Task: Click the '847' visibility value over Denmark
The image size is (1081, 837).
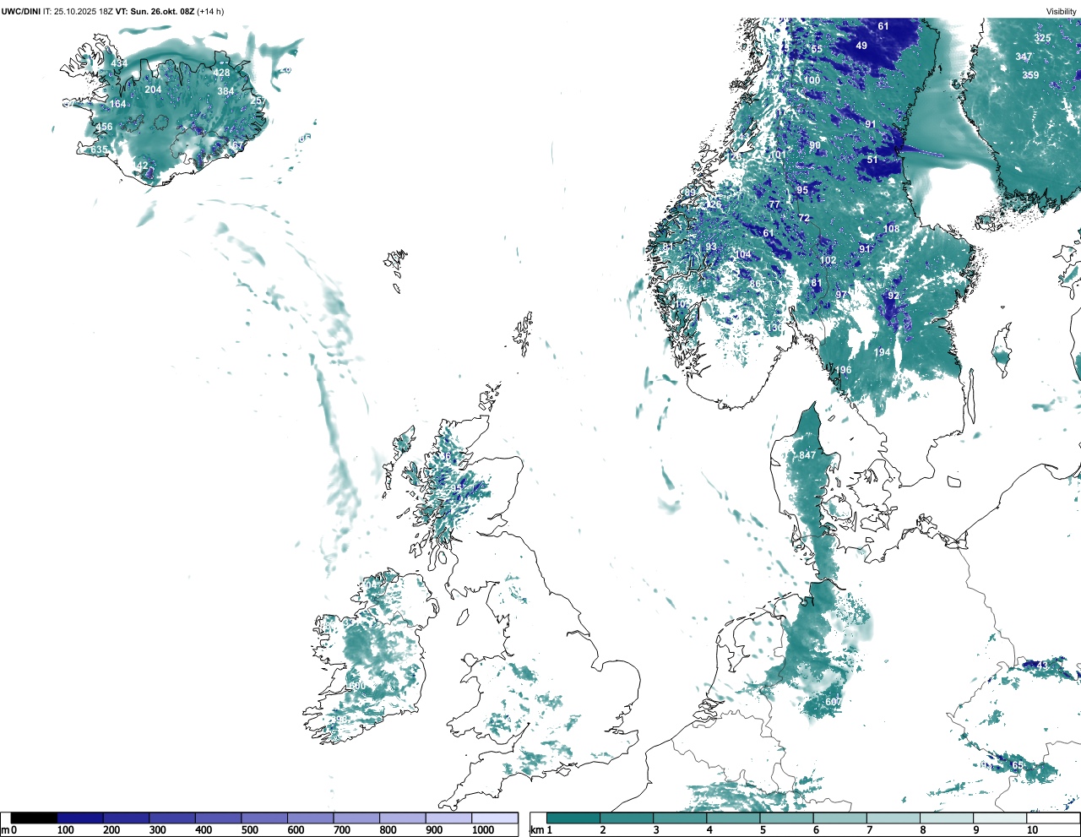Action: (807, 455)
